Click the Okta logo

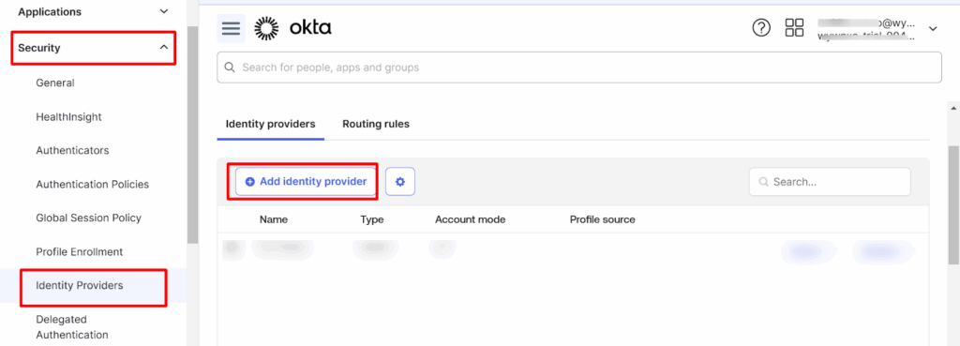[x=292, y=28]
